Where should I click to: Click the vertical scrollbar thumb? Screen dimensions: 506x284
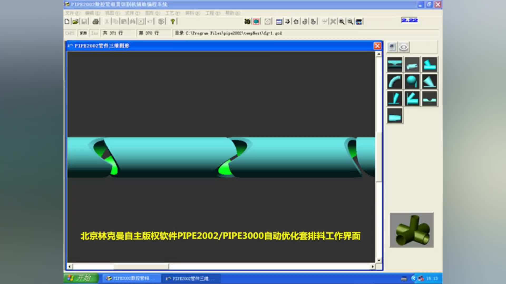point(379,157)
